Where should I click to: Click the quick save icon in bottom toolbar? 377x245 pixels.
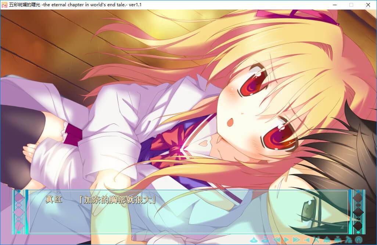tap(254, 240)
